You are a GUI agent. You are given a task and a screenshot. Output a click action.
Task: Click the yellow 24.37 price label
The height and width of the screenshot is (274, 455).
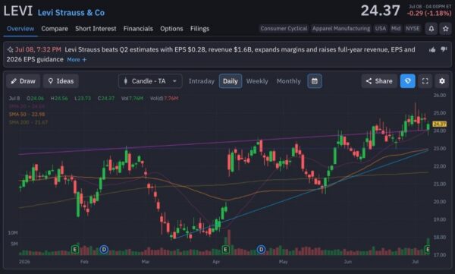(439, 124)
